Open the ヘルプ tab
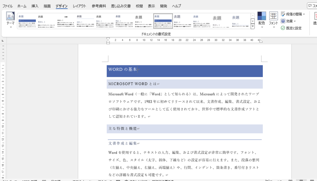This screenshot has height=181, width=317. [x=176, y=6]
